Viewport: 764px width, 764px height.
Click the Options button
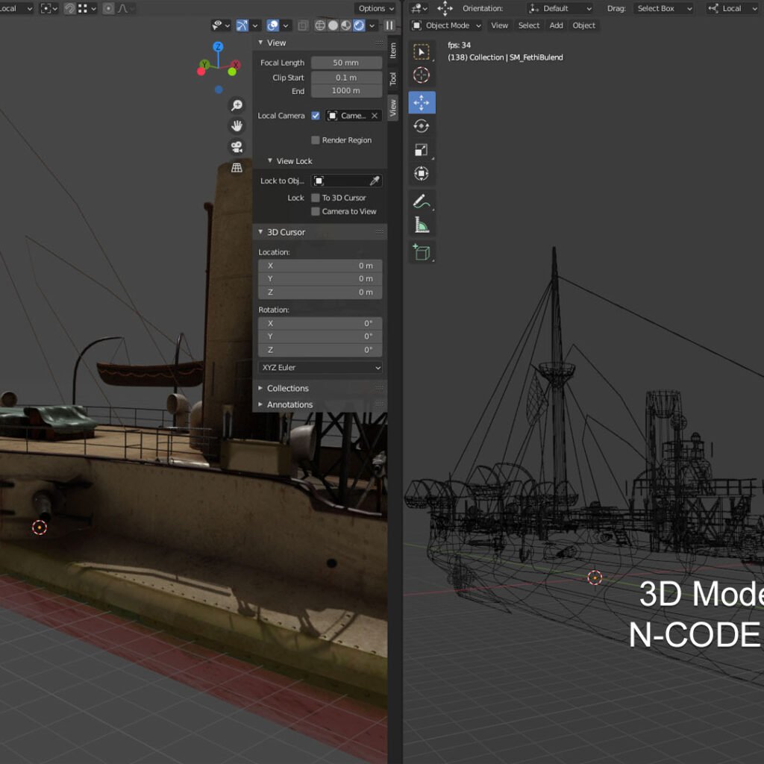pyautogui.click(x=375, y=8)
